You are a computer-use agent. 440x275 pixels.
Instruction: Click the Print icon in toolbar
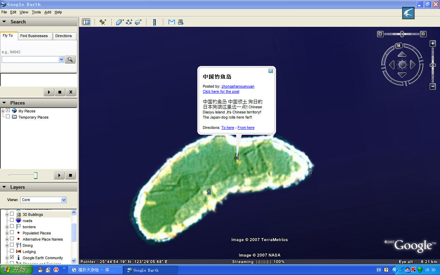(x=181, y=22)
